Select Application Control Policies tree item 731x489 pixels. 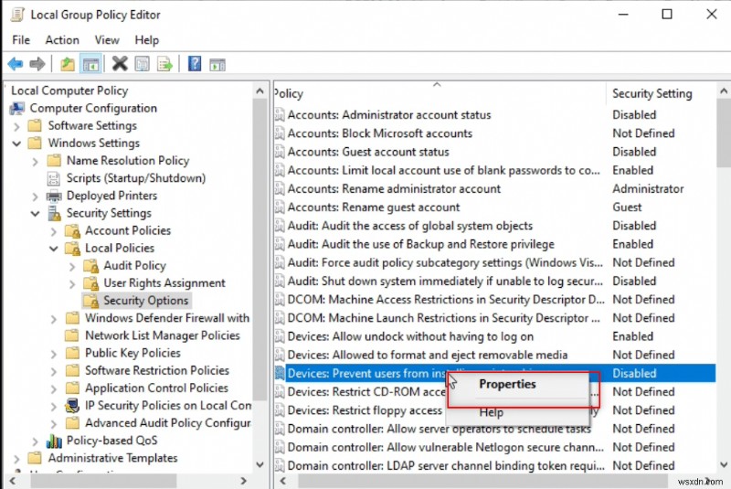click(156, 388)
